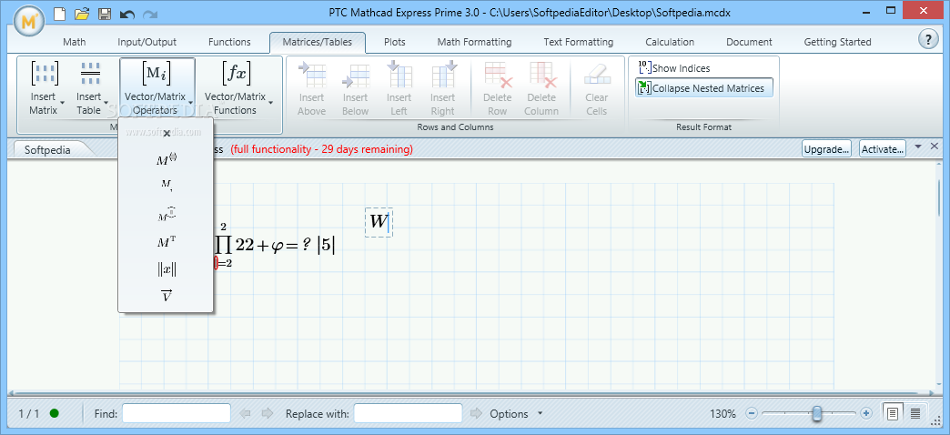Open the Calculation ribbon tab
This screenshot has height=435, width=950.
[x=670, y=42]
